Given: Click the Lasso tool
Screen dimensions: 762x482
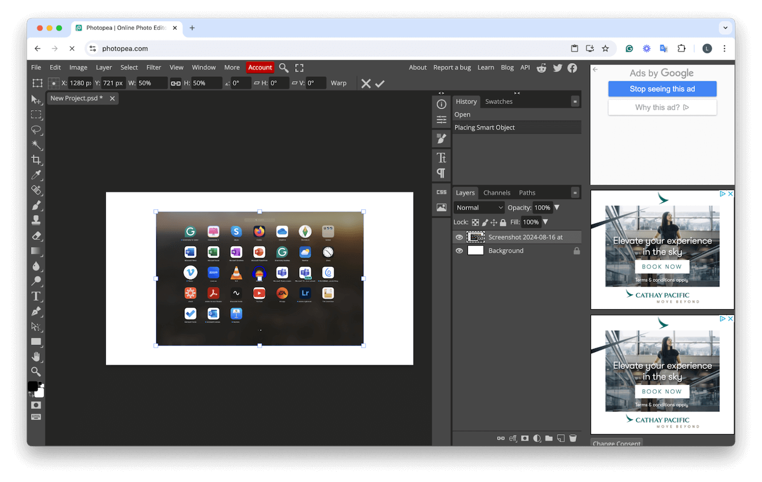Looking at the screenshot, I should point(36,130).
